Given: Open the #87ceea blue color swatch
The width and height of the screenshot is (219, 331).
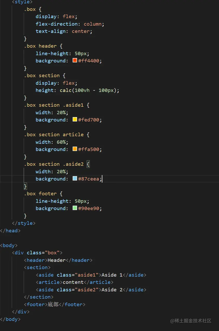Looking at the screenshot, I should point(75,179).
